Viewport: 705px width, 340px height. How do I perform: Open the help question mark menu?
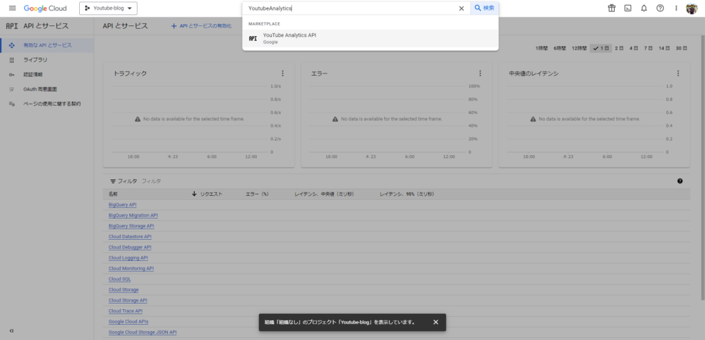660,8
